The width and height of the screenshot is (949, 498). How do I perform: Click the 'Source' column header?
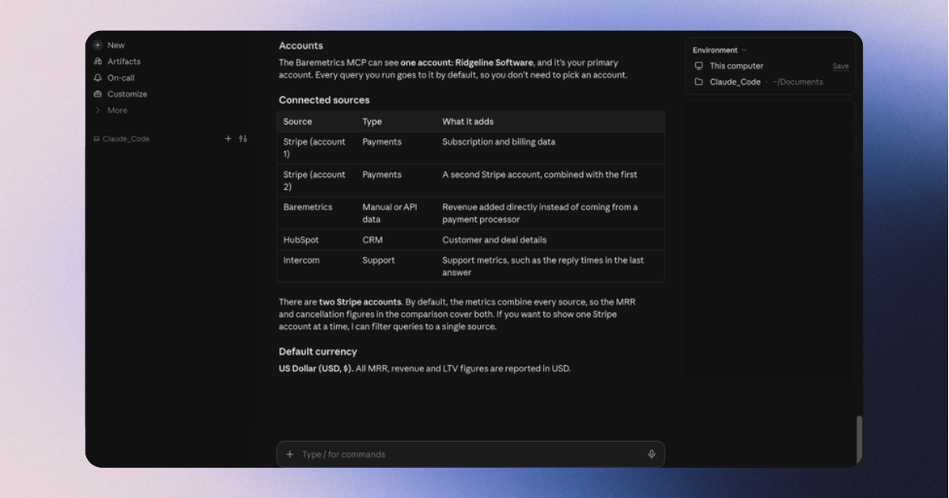[297, 122]
